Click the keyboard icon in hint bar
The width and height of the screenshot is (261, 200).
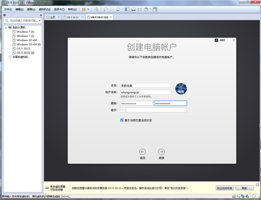tap(47, 188)
